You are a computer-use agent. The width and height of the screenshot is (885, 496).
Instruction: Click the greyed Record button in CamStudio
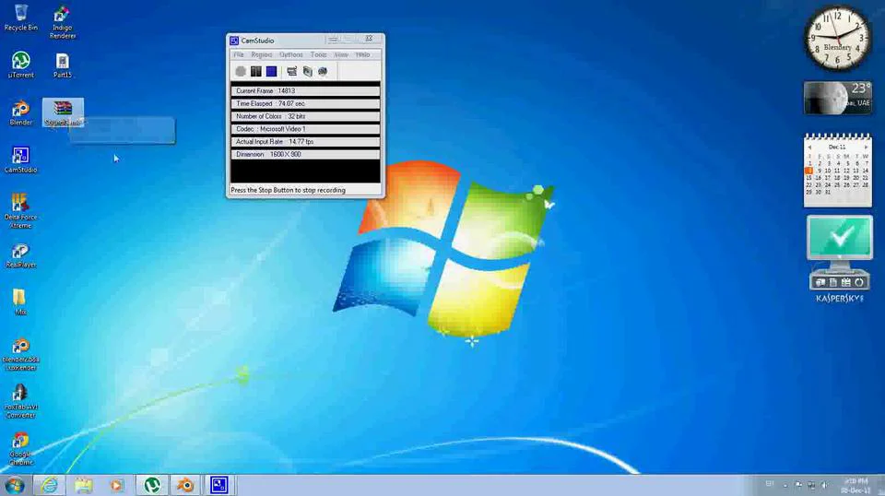point(241,71)
